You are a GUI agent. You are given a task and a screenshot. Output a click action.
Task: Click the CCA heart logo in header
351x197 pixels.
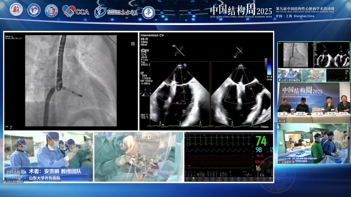[75, 11]
